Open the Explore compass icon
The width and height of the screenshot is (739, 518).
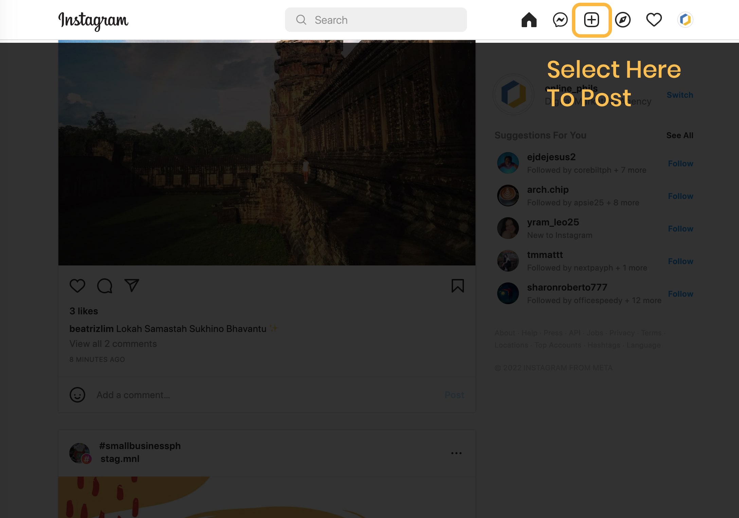pyautogui.click(x=623, y=20)
